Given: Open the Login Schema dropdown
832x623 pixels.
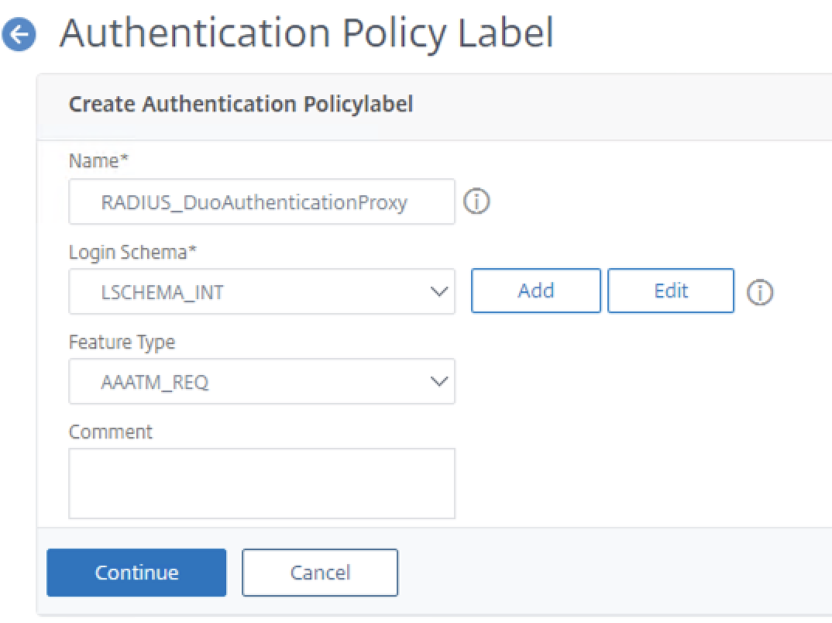Looking at the screenshot, I should 261,291.
